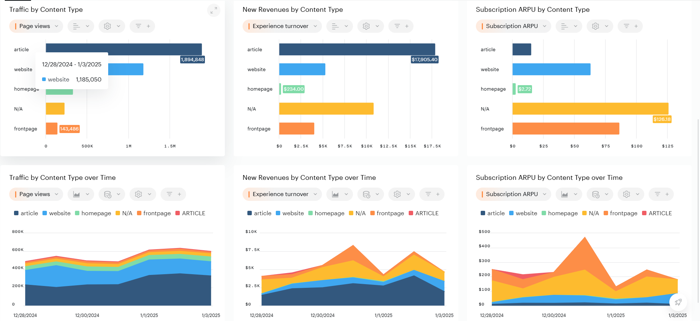
Task: Open gear settings in Traffic by Content Type panel
Action: pos(111,26)
